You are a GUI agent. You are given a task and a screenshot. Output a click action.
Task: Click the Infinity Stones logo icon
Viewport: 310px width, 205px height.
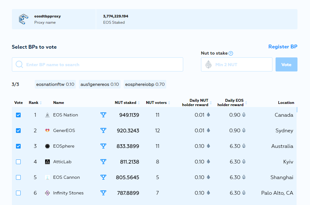coord(48,193)
